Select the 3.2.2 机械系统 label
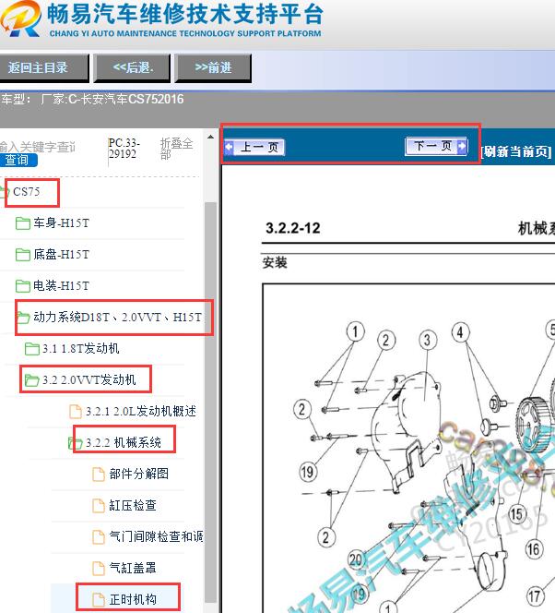 coord(124,442)
